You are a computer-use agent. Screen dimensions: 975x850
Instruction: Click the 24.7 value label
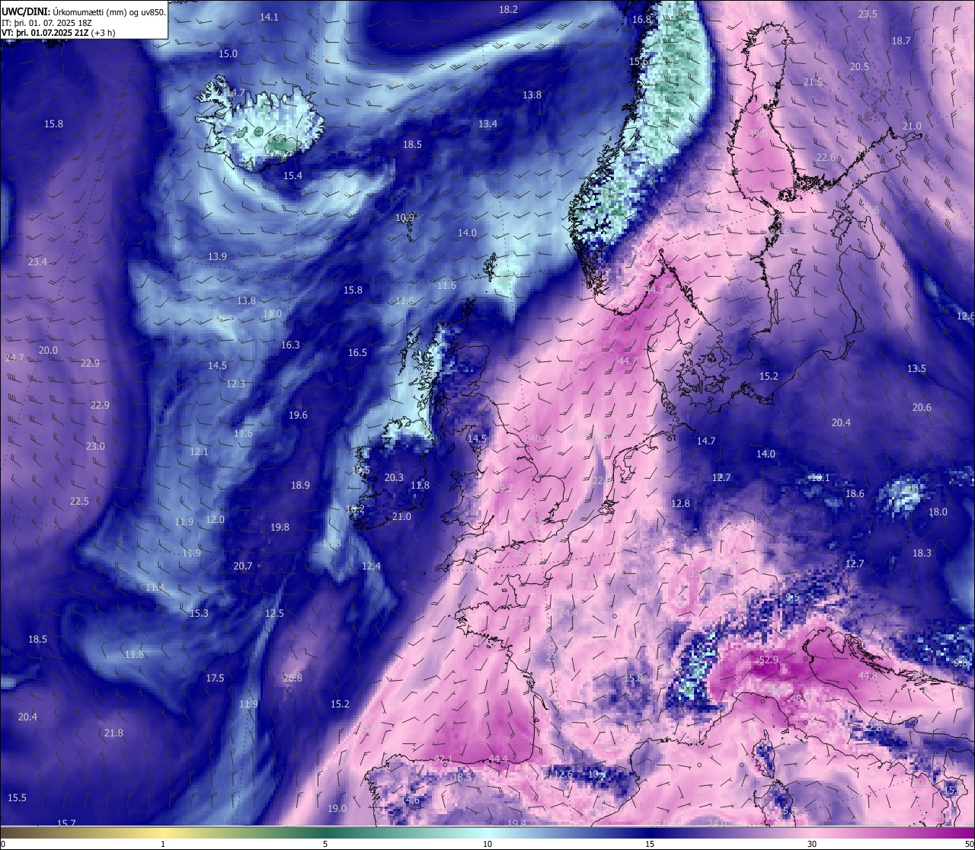[x=14, y=358]
